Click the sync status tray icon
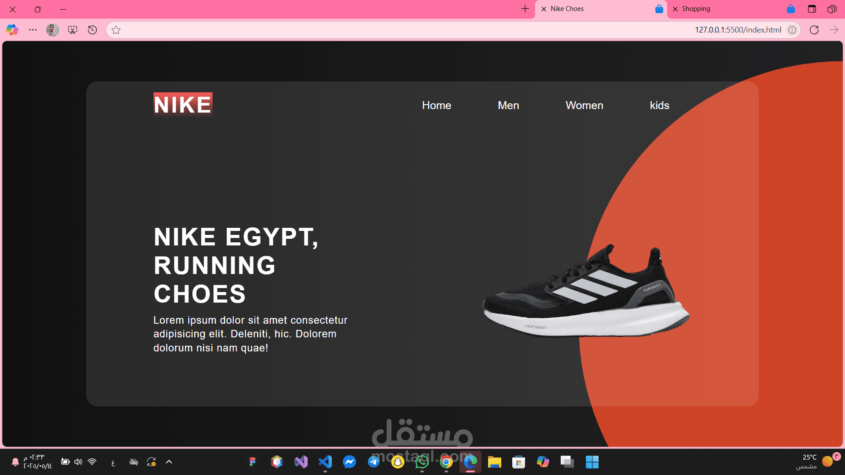The height and width of the screenshot is (475, 845). pos(151,462)
